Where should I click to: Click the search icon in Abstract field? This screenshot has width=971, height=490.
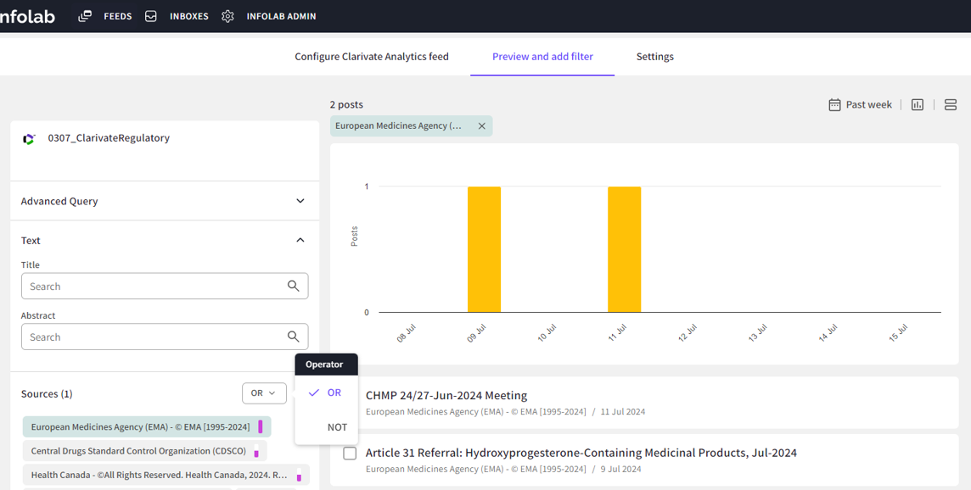tap(293, 337)
